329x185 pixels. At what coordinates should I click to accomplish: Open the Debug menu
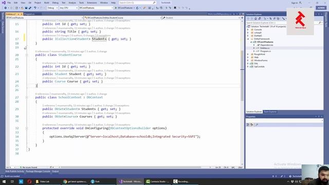[55, 3]
